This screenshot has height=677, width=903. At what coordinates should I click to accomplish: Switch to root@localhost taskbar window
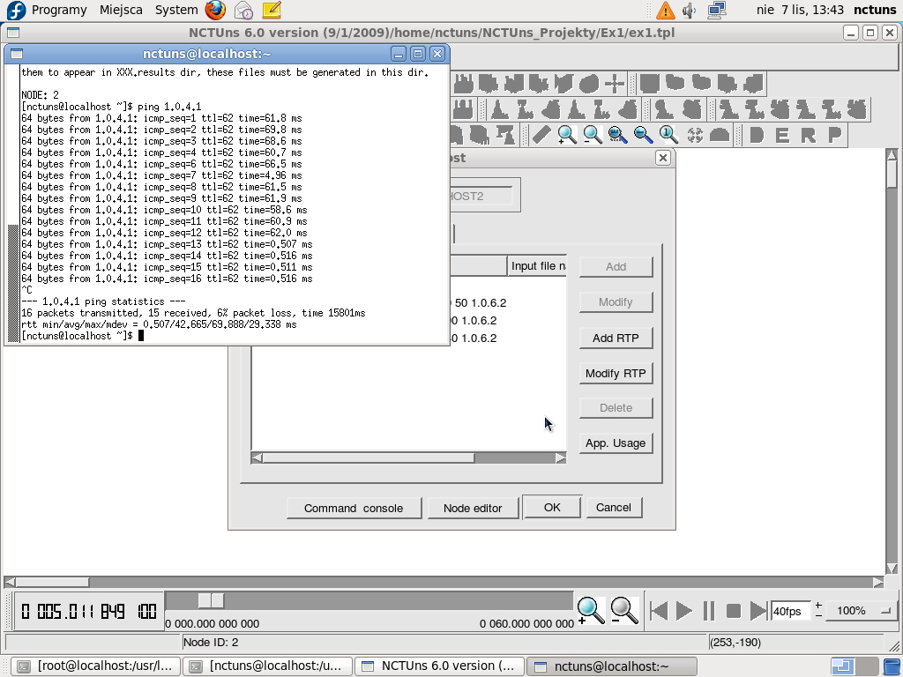click(95, 666)
